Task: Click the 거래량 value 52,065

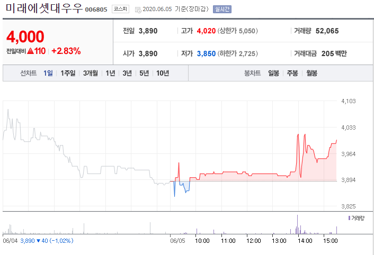Action: (x=327, y=31)
